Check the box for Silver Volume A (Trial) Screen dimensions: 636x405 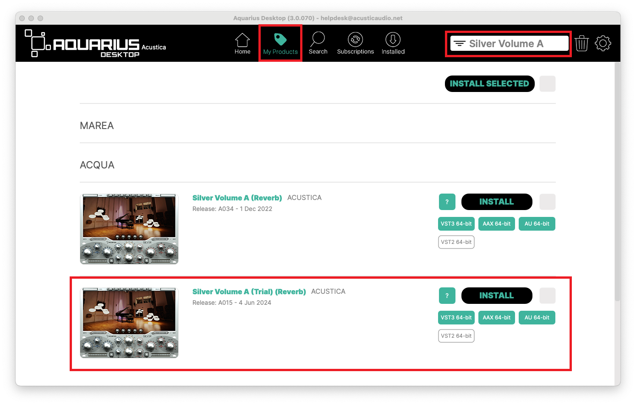[x=548, y=296]
